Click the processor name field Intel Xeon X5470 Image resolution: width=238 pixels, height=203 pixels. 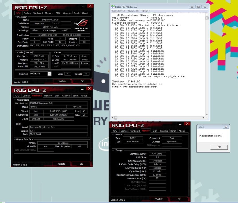point(50,20)
